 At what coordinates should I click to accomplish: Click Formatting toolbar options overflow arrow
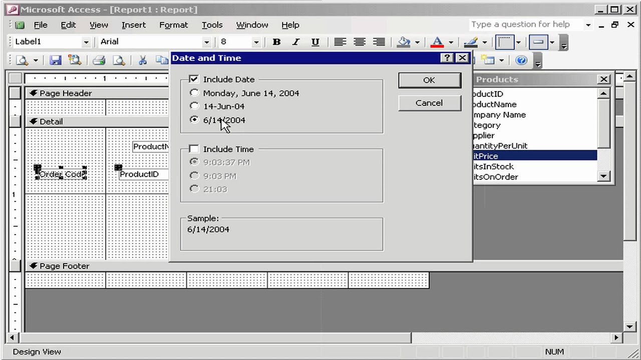(x=564, y=43)
